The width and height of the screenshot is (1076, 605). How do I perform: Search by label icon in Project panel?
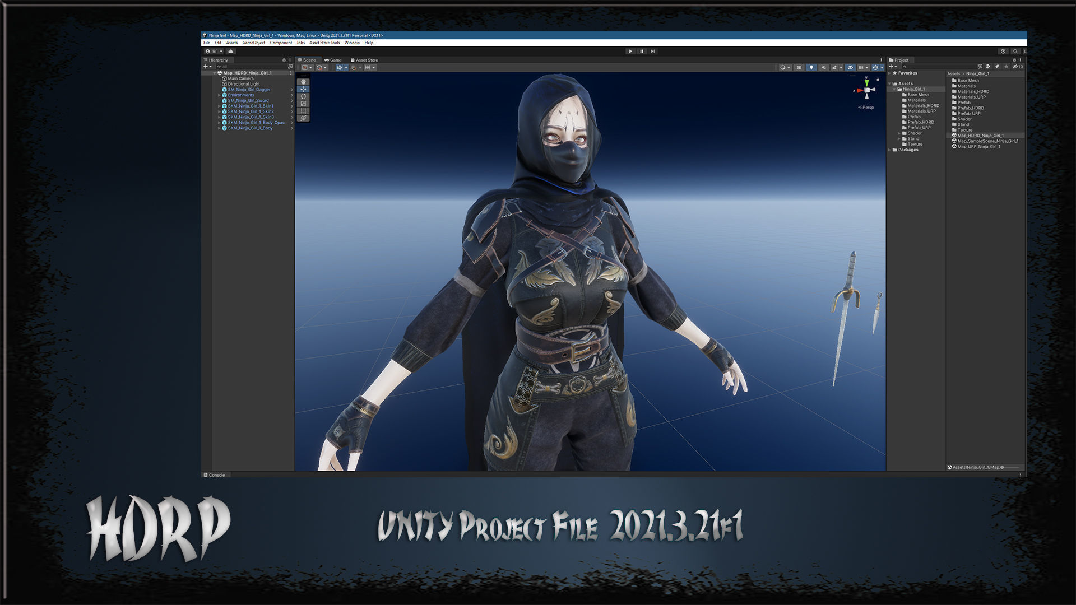click(x=997, y=67)
